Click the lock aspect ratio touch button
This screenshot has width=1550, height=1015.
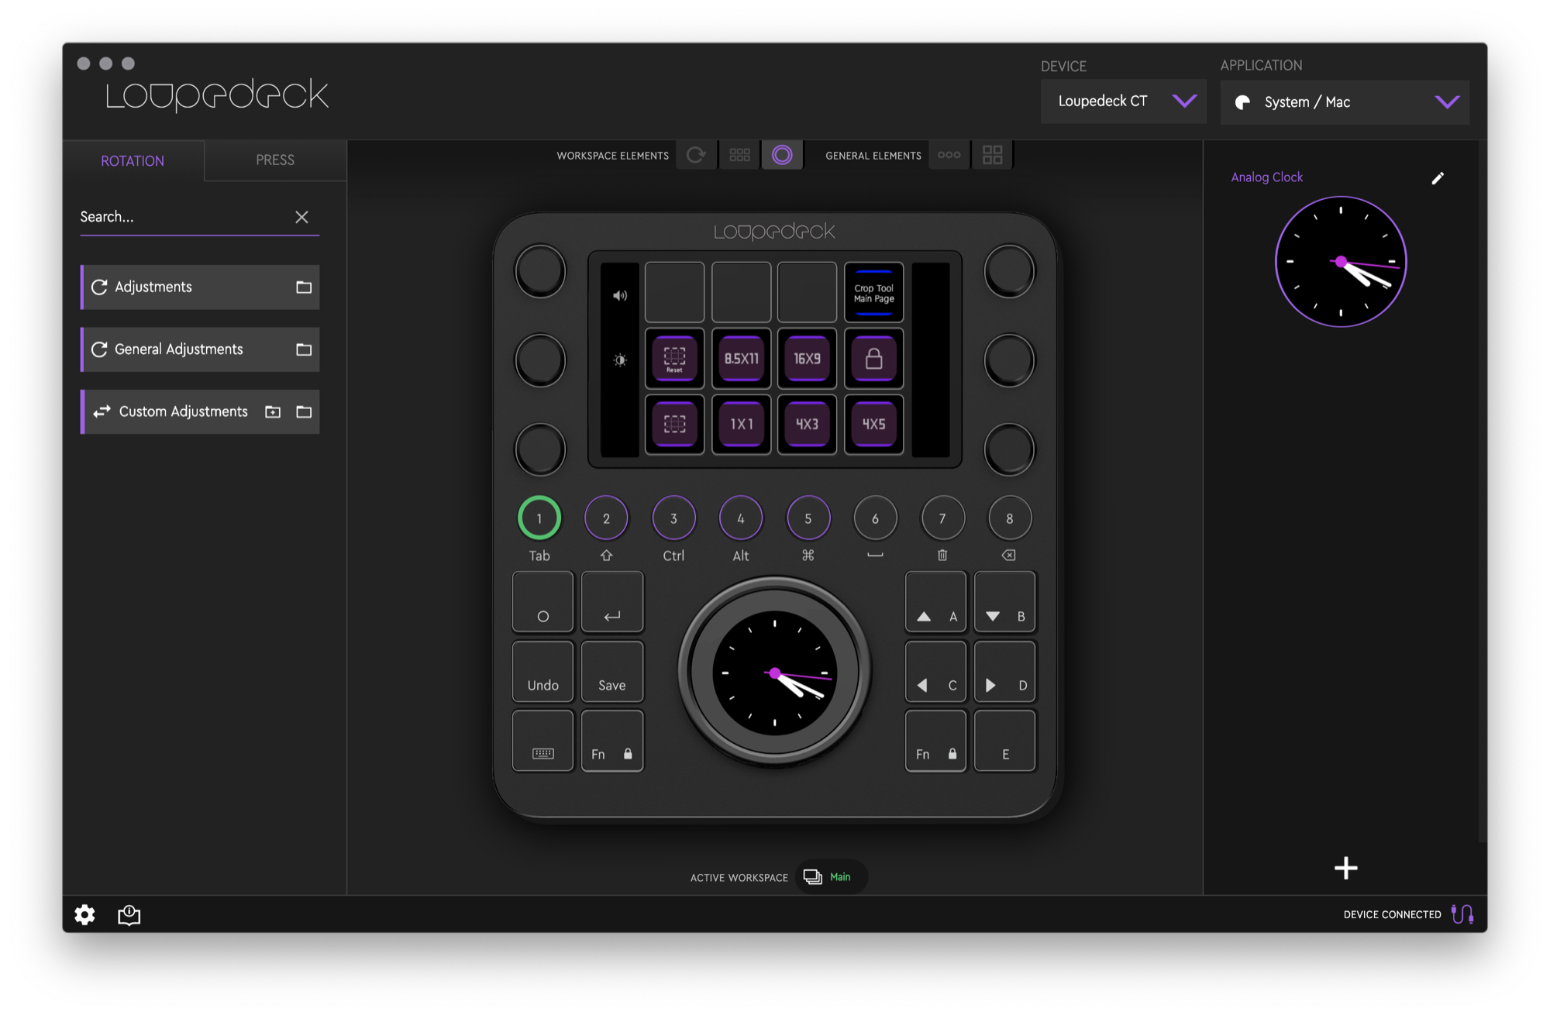click(x=873, y=358)
